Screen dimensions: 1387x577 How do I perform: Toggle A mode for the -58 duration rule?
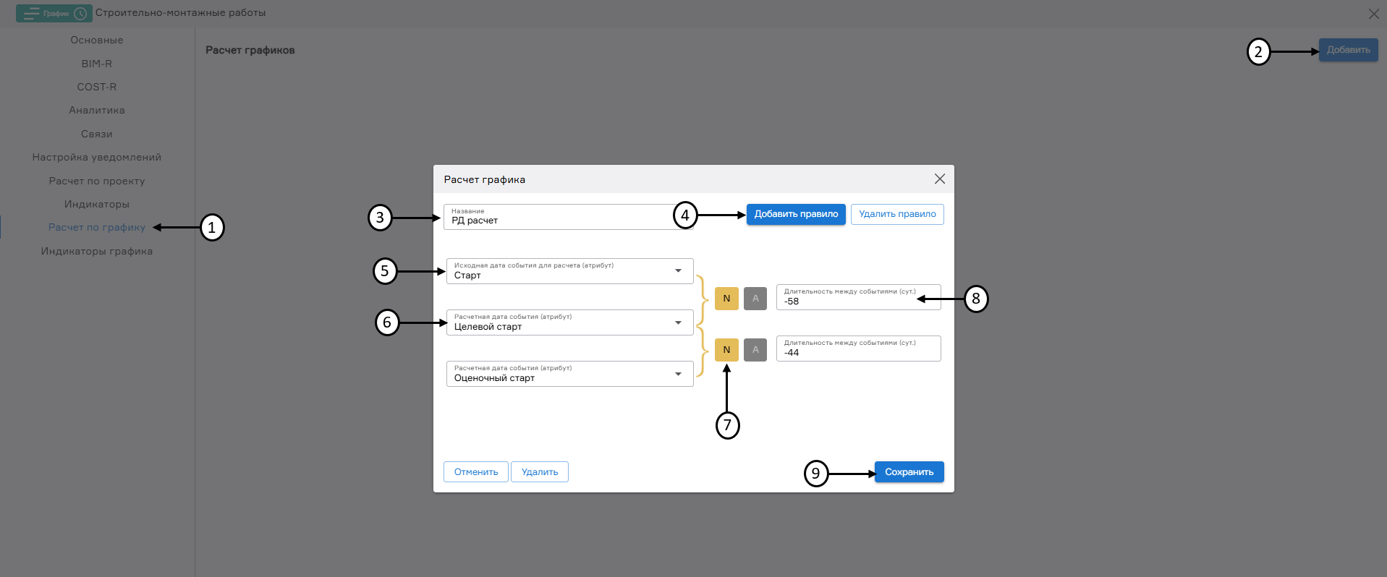[x=755, y=298]
